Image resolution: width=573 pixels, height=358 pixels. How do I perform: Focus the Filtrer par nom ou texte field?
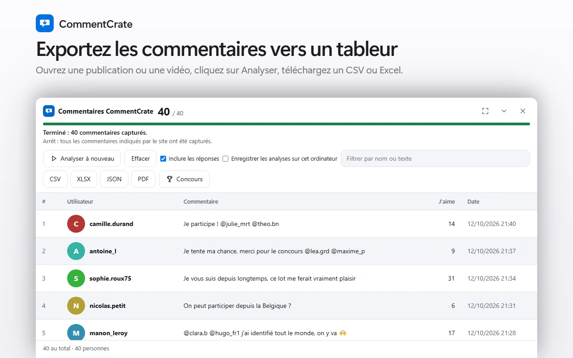[435, 158]
